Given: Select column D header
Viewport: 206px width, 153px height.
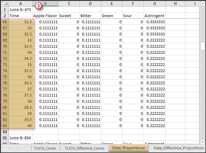Looking at the screenshot, I should pyautogui.click(x=91, y=4).
